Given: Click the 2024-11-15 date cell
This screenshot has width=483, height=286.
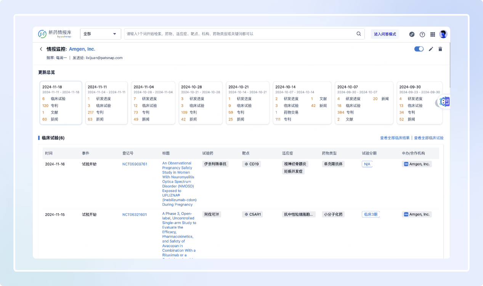Looking at the screenshot, I should 55,214.
